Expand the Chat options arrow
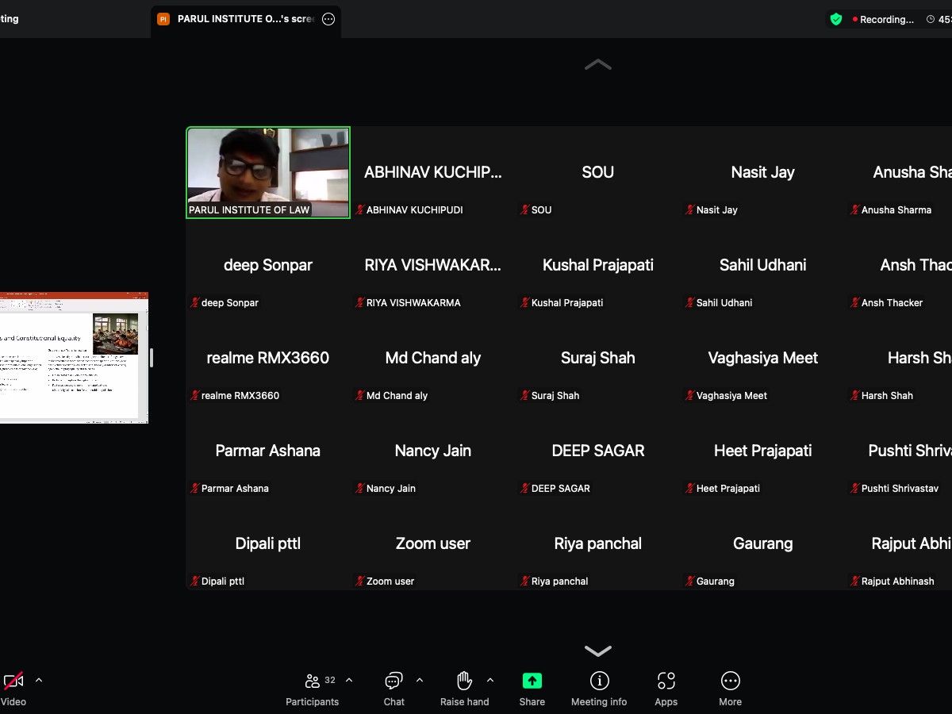 click(x=420, y=680)
